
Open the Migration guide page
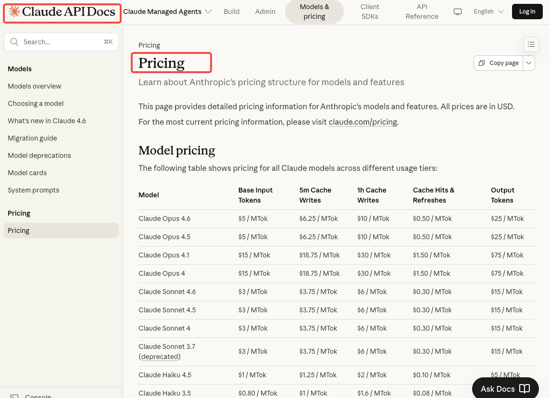click(32, 138)
